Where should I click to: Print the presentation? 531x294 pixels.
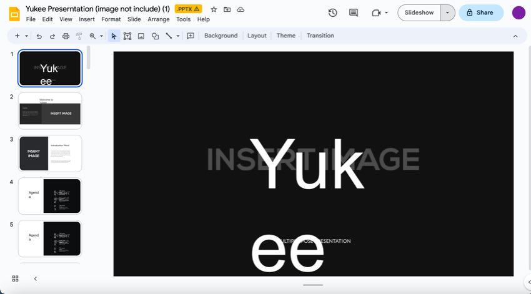66,36
